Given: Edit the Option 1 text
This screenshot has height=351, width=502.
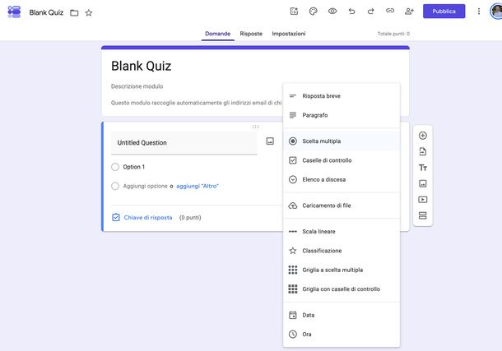Looking at the screenshot, I should (x=134, y=167).
